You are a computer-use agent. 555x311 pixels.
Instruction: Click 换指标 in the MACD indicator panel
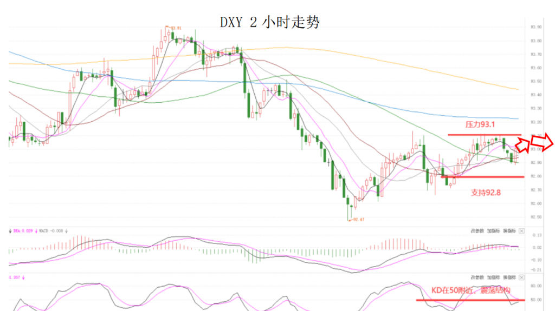(x=509, y=231)
